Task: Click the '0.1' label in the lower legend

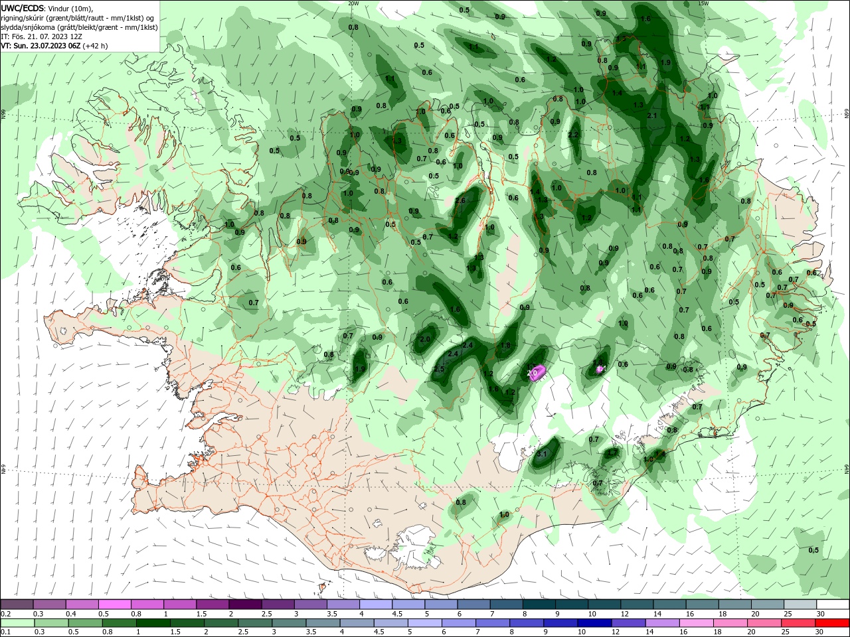Action: (x=5, y=632)
